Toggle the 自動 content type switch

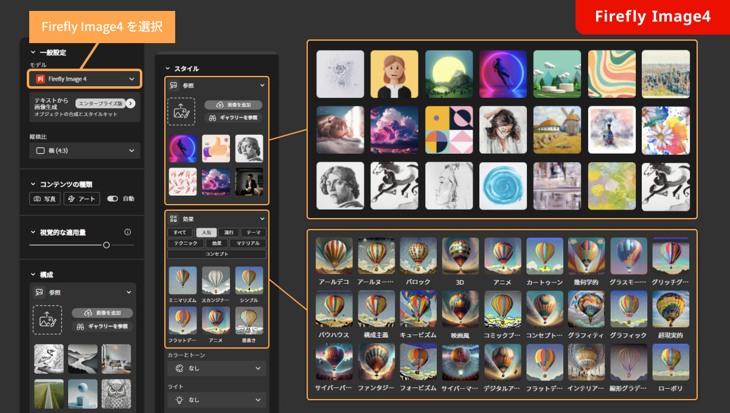[113, 199]
